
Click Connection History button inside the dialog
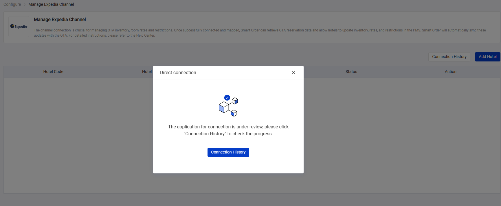pos(228,152)
